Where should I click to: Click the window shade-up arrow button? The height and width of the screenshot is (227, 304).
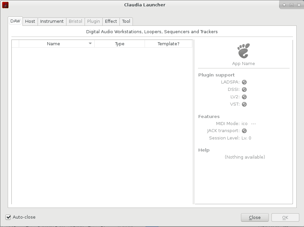[x=284, y=5]
